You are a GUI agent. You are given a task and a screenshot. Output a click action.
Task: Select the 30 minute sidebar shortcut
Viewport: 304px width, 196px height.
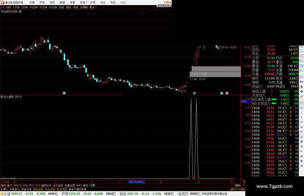tap(302, 127)
